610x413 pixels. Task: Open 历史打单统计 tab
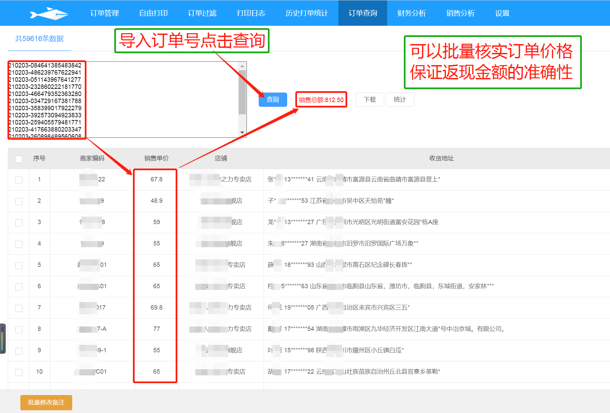[x=307, y=13]
